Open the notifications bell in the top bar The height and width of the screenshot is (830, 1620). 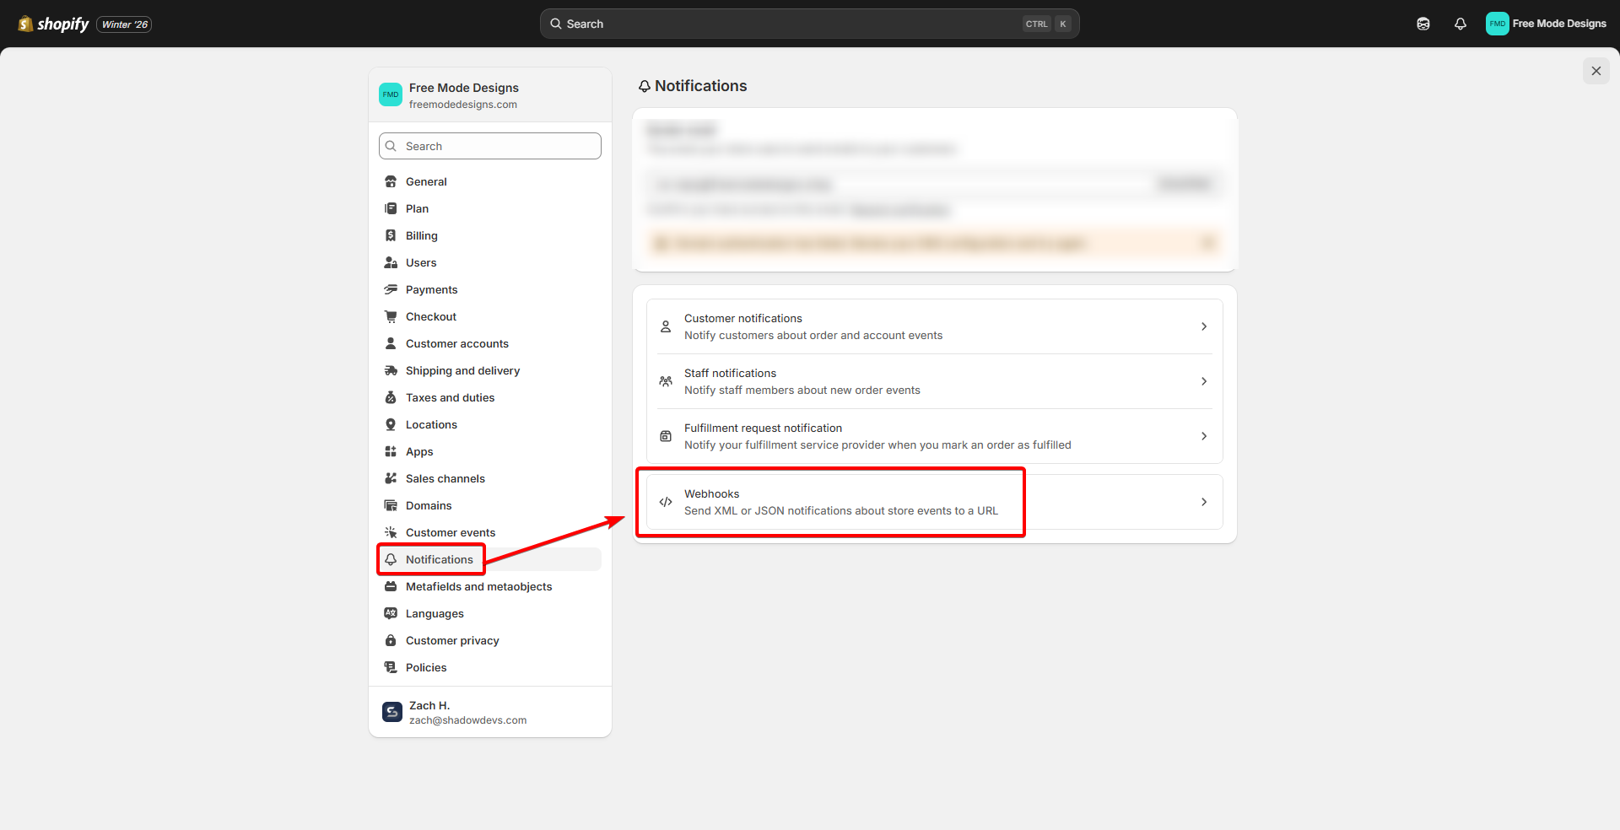tap(1461, 24)
